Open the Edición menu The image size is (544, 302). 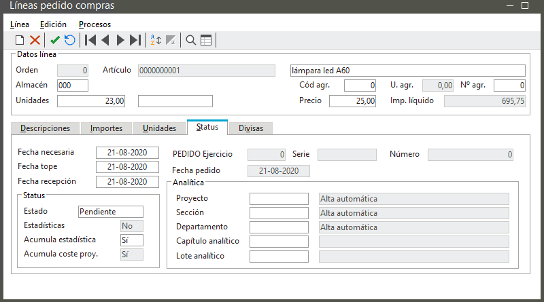click(53, 24)
